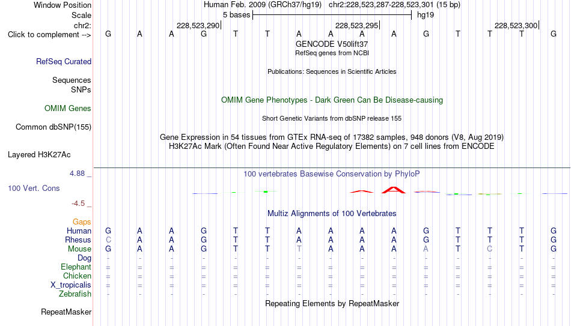Select the Rhesus species row label
This screenshot has height=326, width=571.
[78, 240]
